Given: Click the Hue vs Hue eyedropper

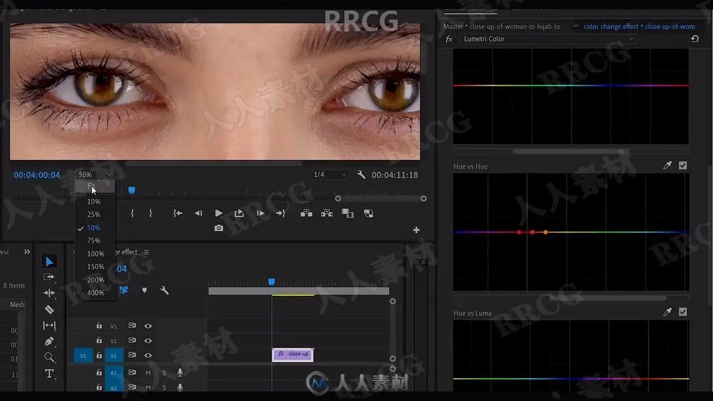Looking at the screenshot, I should pyautogui.click(x=667, y=166).
